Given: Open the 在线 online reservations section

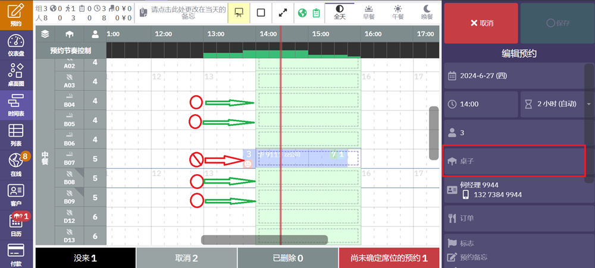Looking at the screenshot, I should (x=16, y=165).
